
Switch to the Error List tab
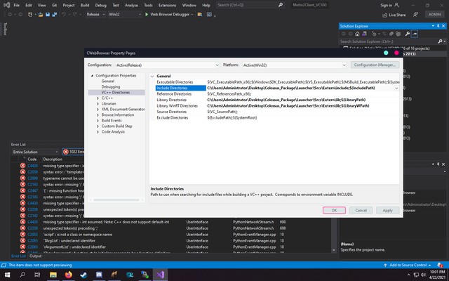(x=19, y=256)
